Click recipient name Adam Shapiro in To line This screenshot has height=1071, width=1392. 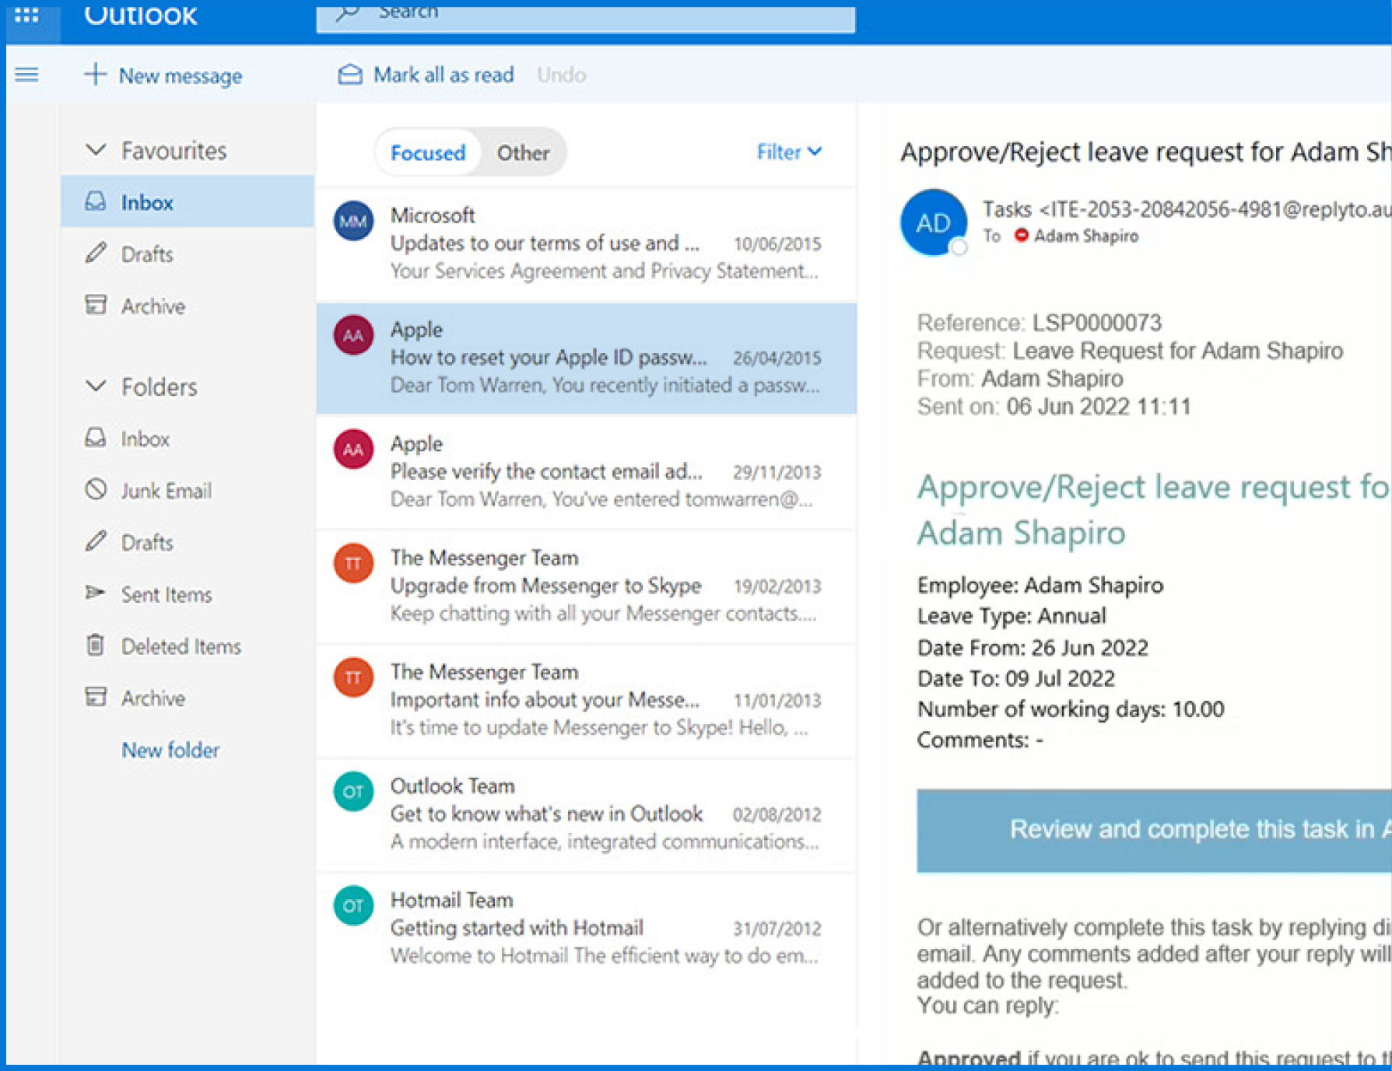tap(1086, 236)
